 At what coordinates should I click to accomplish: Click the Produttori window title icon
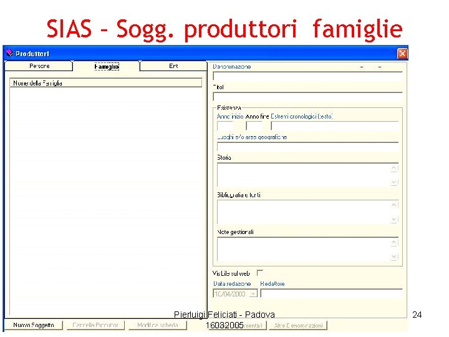(9, 53)
